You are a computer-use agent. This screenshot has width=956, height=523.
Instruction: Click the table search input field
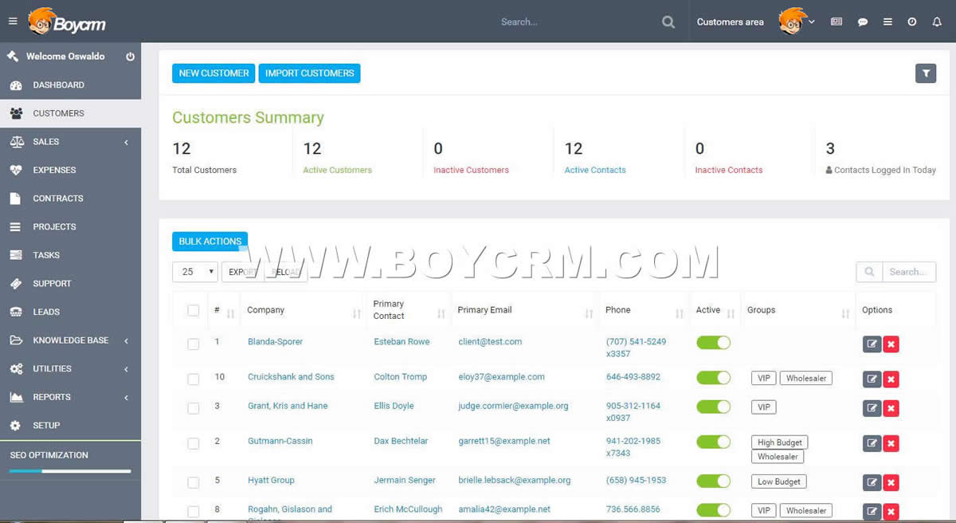pyautogui.click(x=908, y=272)
